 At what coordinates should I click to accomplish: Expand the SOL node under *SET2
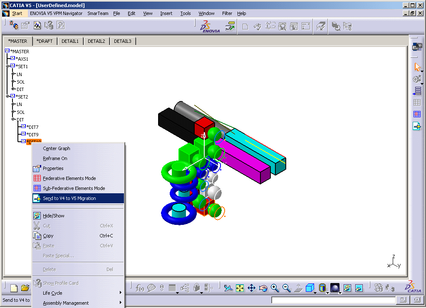click(13, 112)
